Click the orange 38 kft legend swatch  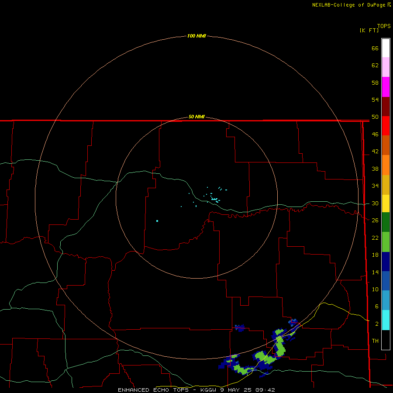(386, 165)
